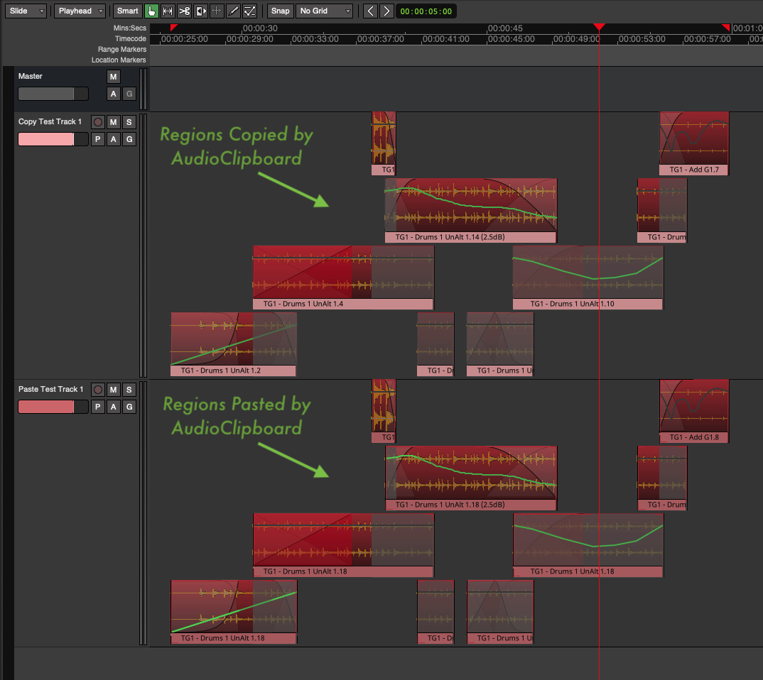Image resolution: width=763 pixels, height=680 pixels.
Task: Select the Grab mode hand tool
Action: (152, 11)
